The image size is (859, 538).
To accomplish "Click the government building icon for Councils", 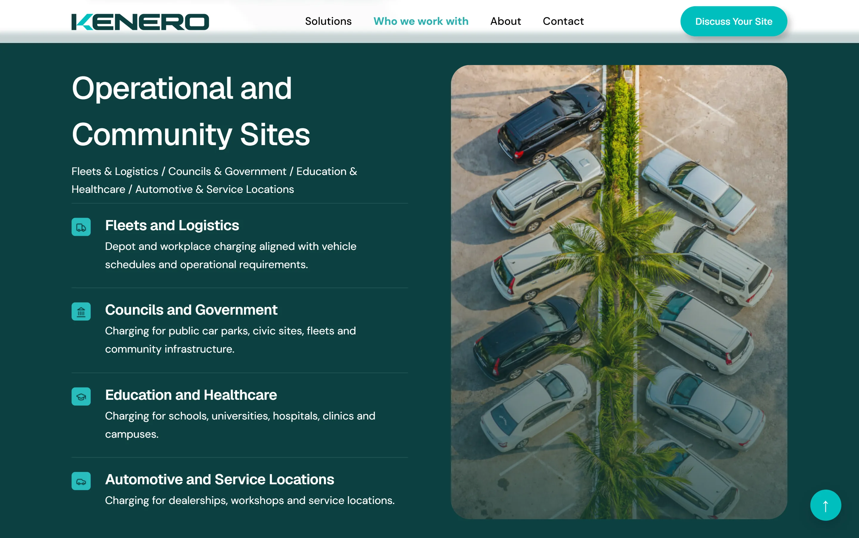I will pos(81,312).
